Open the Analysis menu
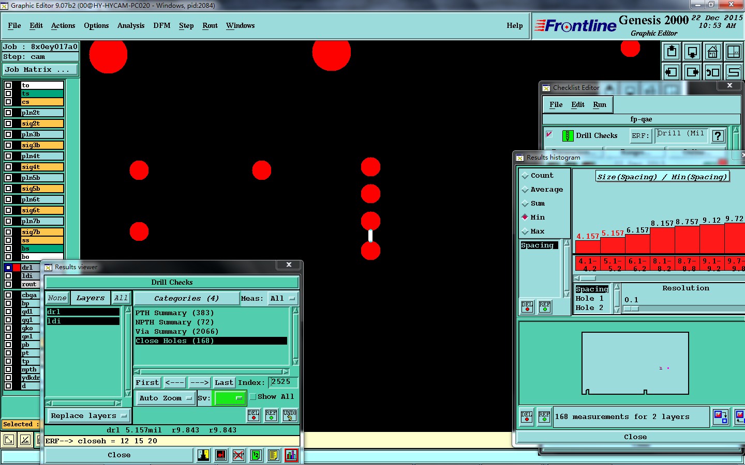The height and width of the screenshot is (465, 745). pos(131,26)
